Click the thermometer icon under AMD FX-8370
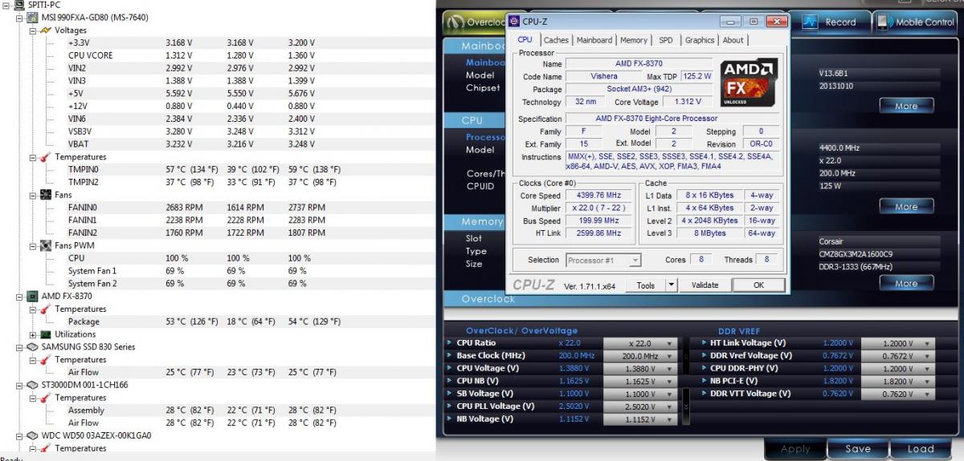Viewport: 964px width, 461px height. (x=45, y=309)
